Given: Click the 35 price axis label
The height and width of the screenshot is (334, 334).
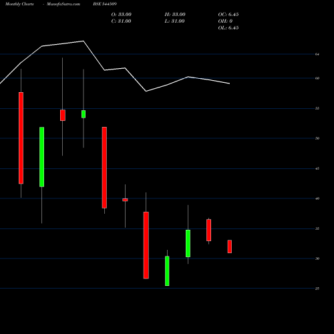Looking at the screenshot, I should 317,228.
